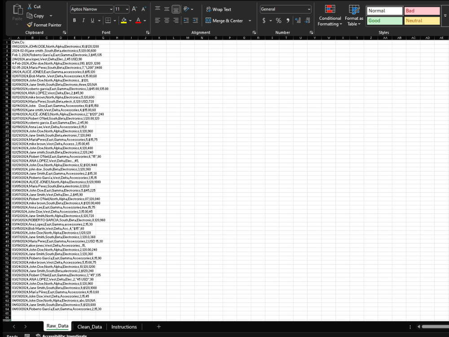Open the Aptos Narrow font dropdown

point(111,9)
